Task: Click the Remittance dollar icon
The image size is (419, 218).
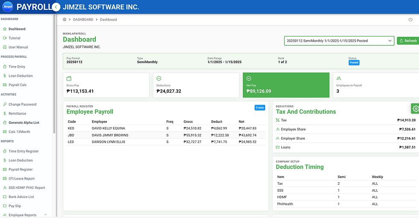Action: coord(5,113)
